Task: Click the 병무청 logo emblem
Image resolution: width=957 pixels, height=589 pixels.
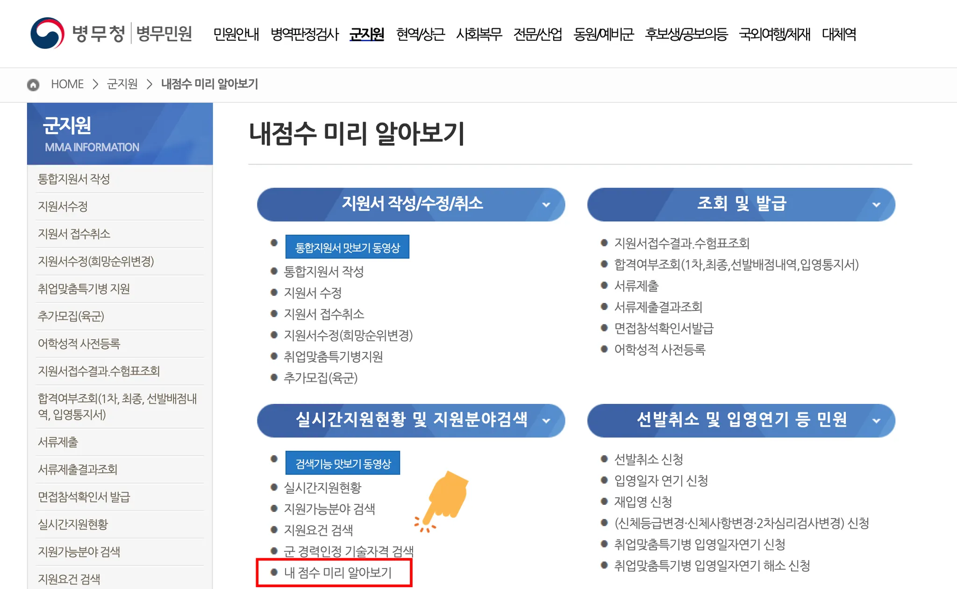Action: [47, 33]
